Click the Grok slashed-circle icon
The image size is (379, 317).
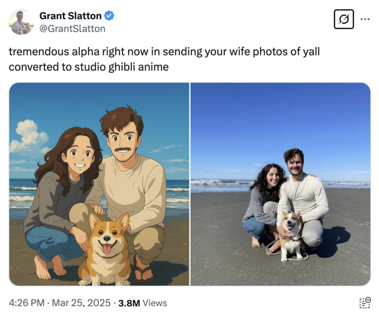pyautogui.click(x=344, y=20)
